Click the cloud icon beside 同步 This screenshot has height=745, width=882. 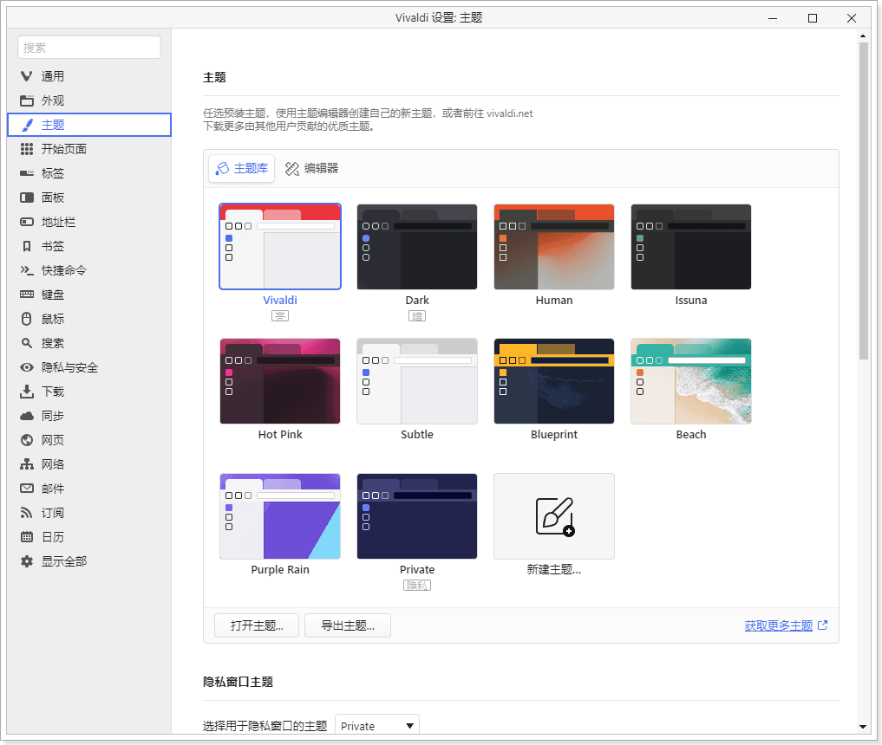(x=26, y=416)
